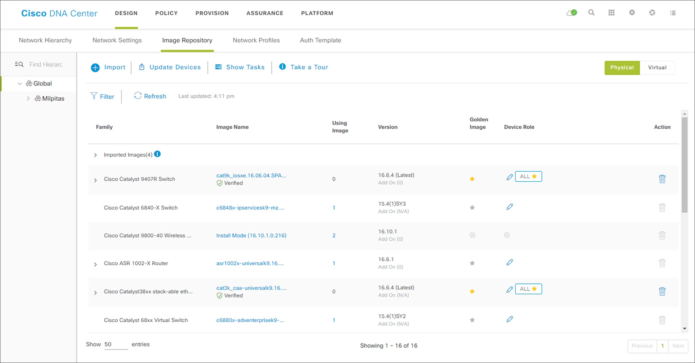Edit device role pencil for Catalyst 9407R Switch

[510, 177]
